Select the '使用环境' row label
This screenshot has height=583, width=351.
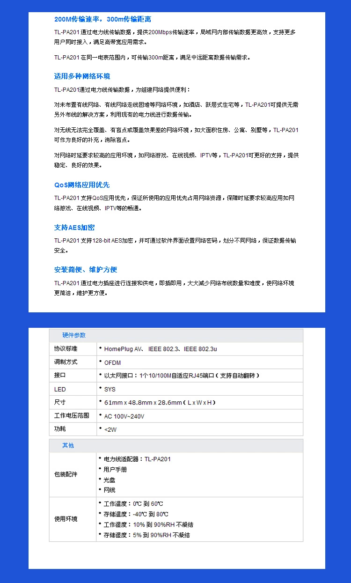(x=66, y=519)
